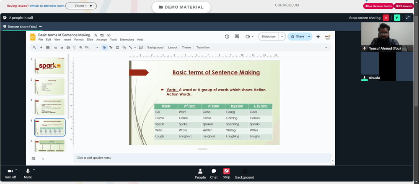Select the shape tool icon
419x184 pixels.
coord(124,48)
